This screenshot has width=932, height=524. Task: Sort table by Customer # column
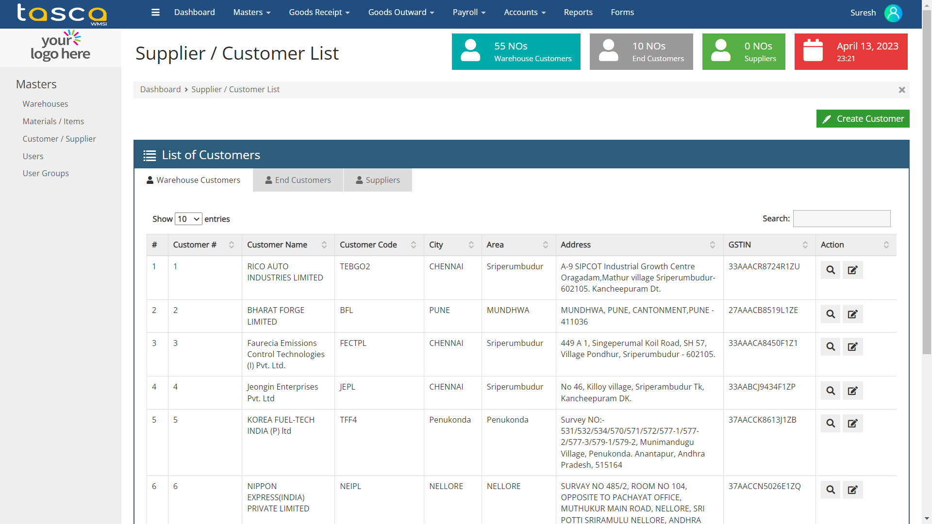point(204,245)
